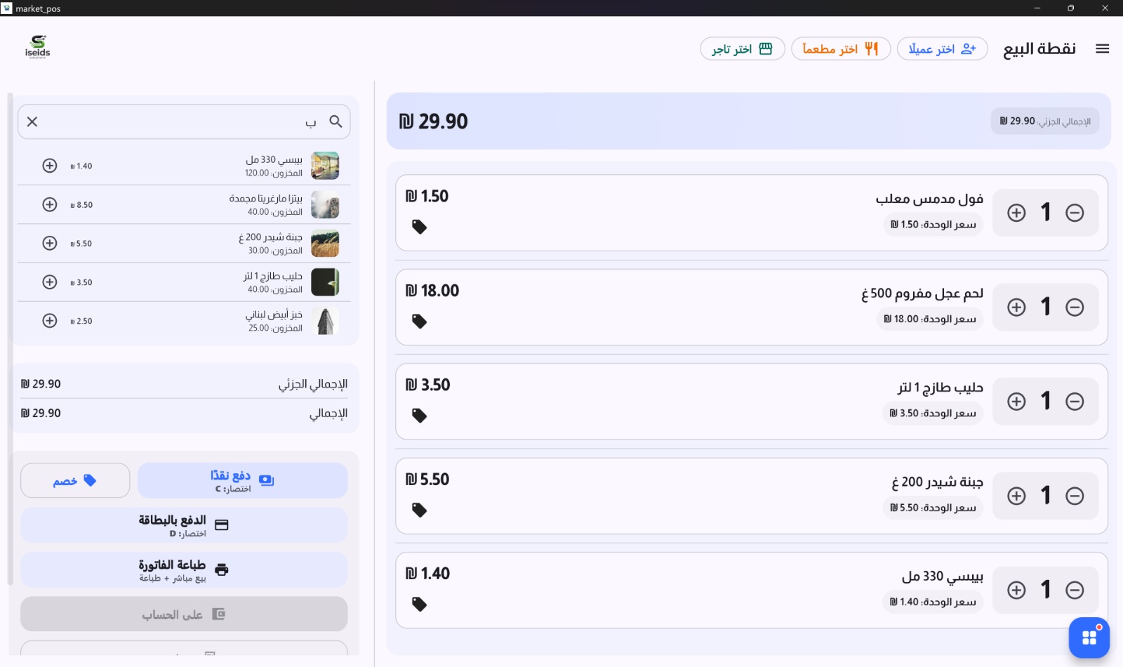Click the اختر تاجر merchant button

pyautogui.click(x=742, y=48)
